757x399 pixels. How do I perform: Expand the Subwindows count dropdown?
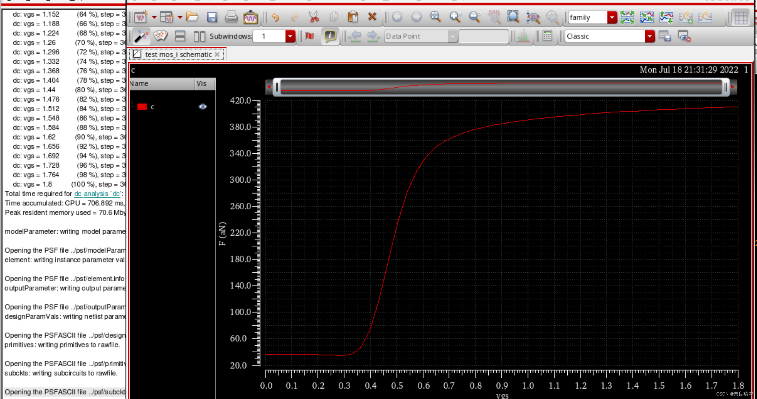coord(290,36)
